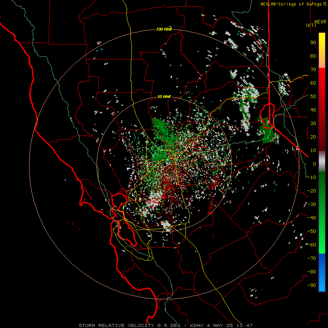Click the '-70' label on the velocity scale
328x328 pixels.
(x=312, y=258)
